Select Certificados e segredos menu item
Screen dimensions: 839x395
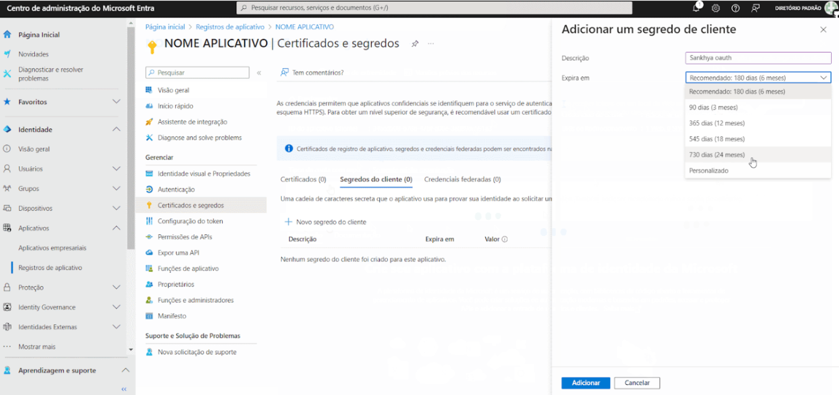[x=190, y=205]
